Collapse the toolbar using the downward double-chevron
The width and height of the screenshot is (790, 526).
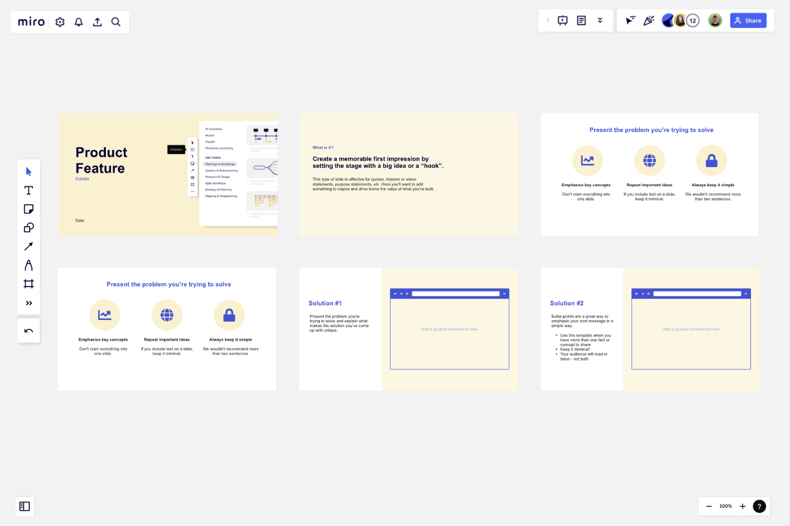click(x=600, y=20)
